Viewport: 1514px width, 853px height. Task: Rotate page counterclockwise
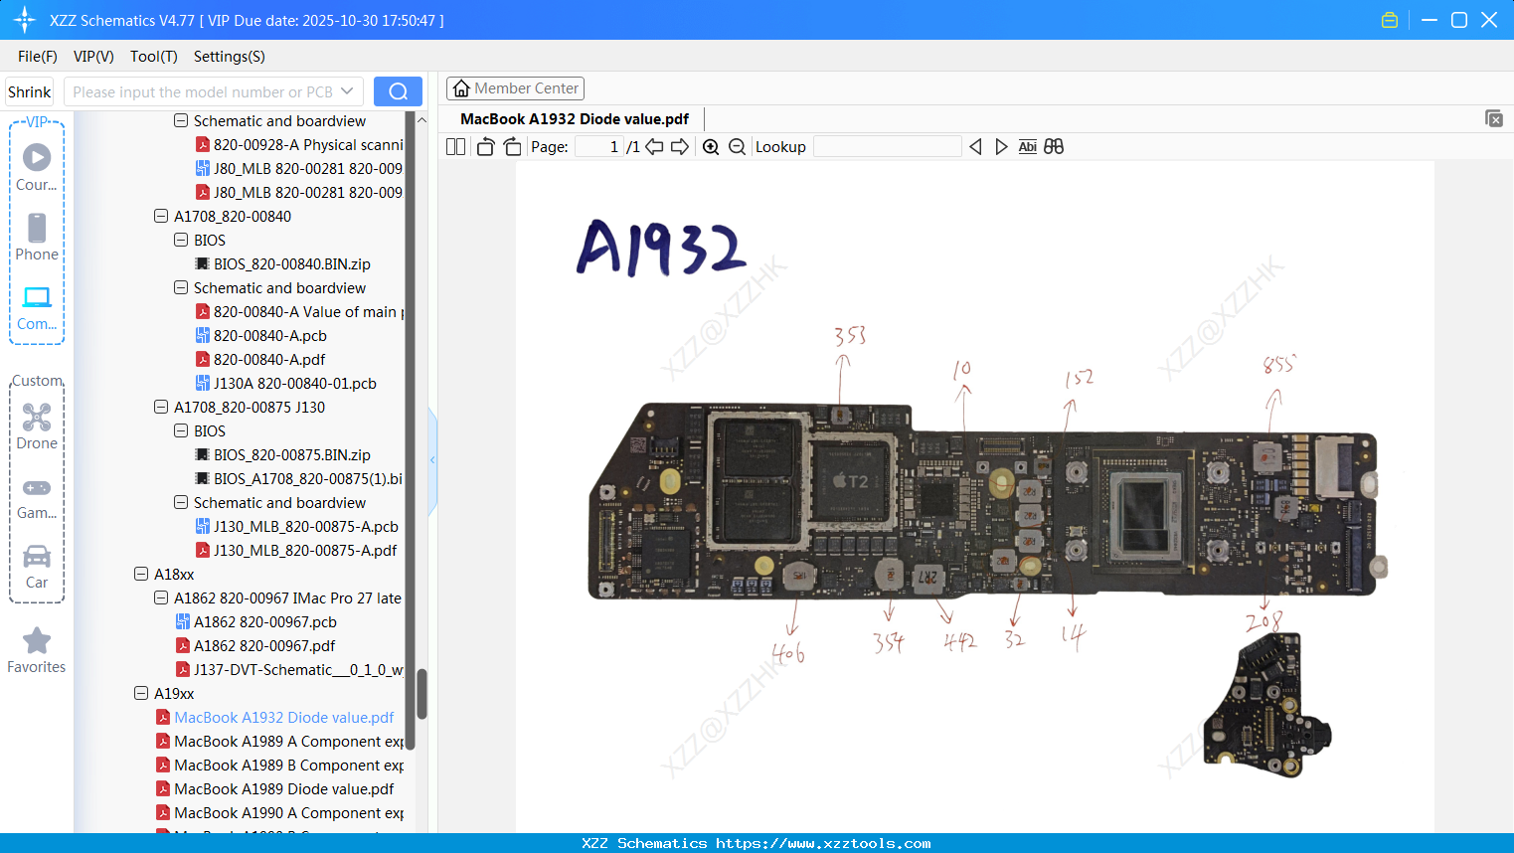[485, 147]
